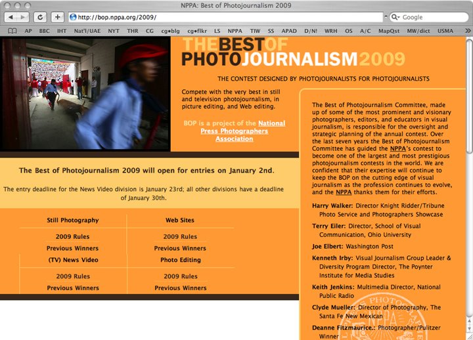
Task: Open Previous Winners under Web Sites
Action: [x=180, y=248]
